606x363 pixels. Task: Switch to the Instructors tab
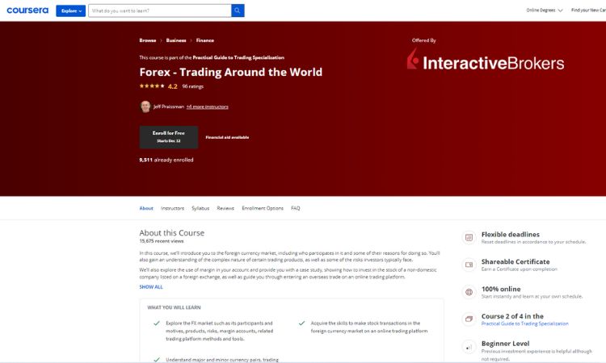pos(172,208)
